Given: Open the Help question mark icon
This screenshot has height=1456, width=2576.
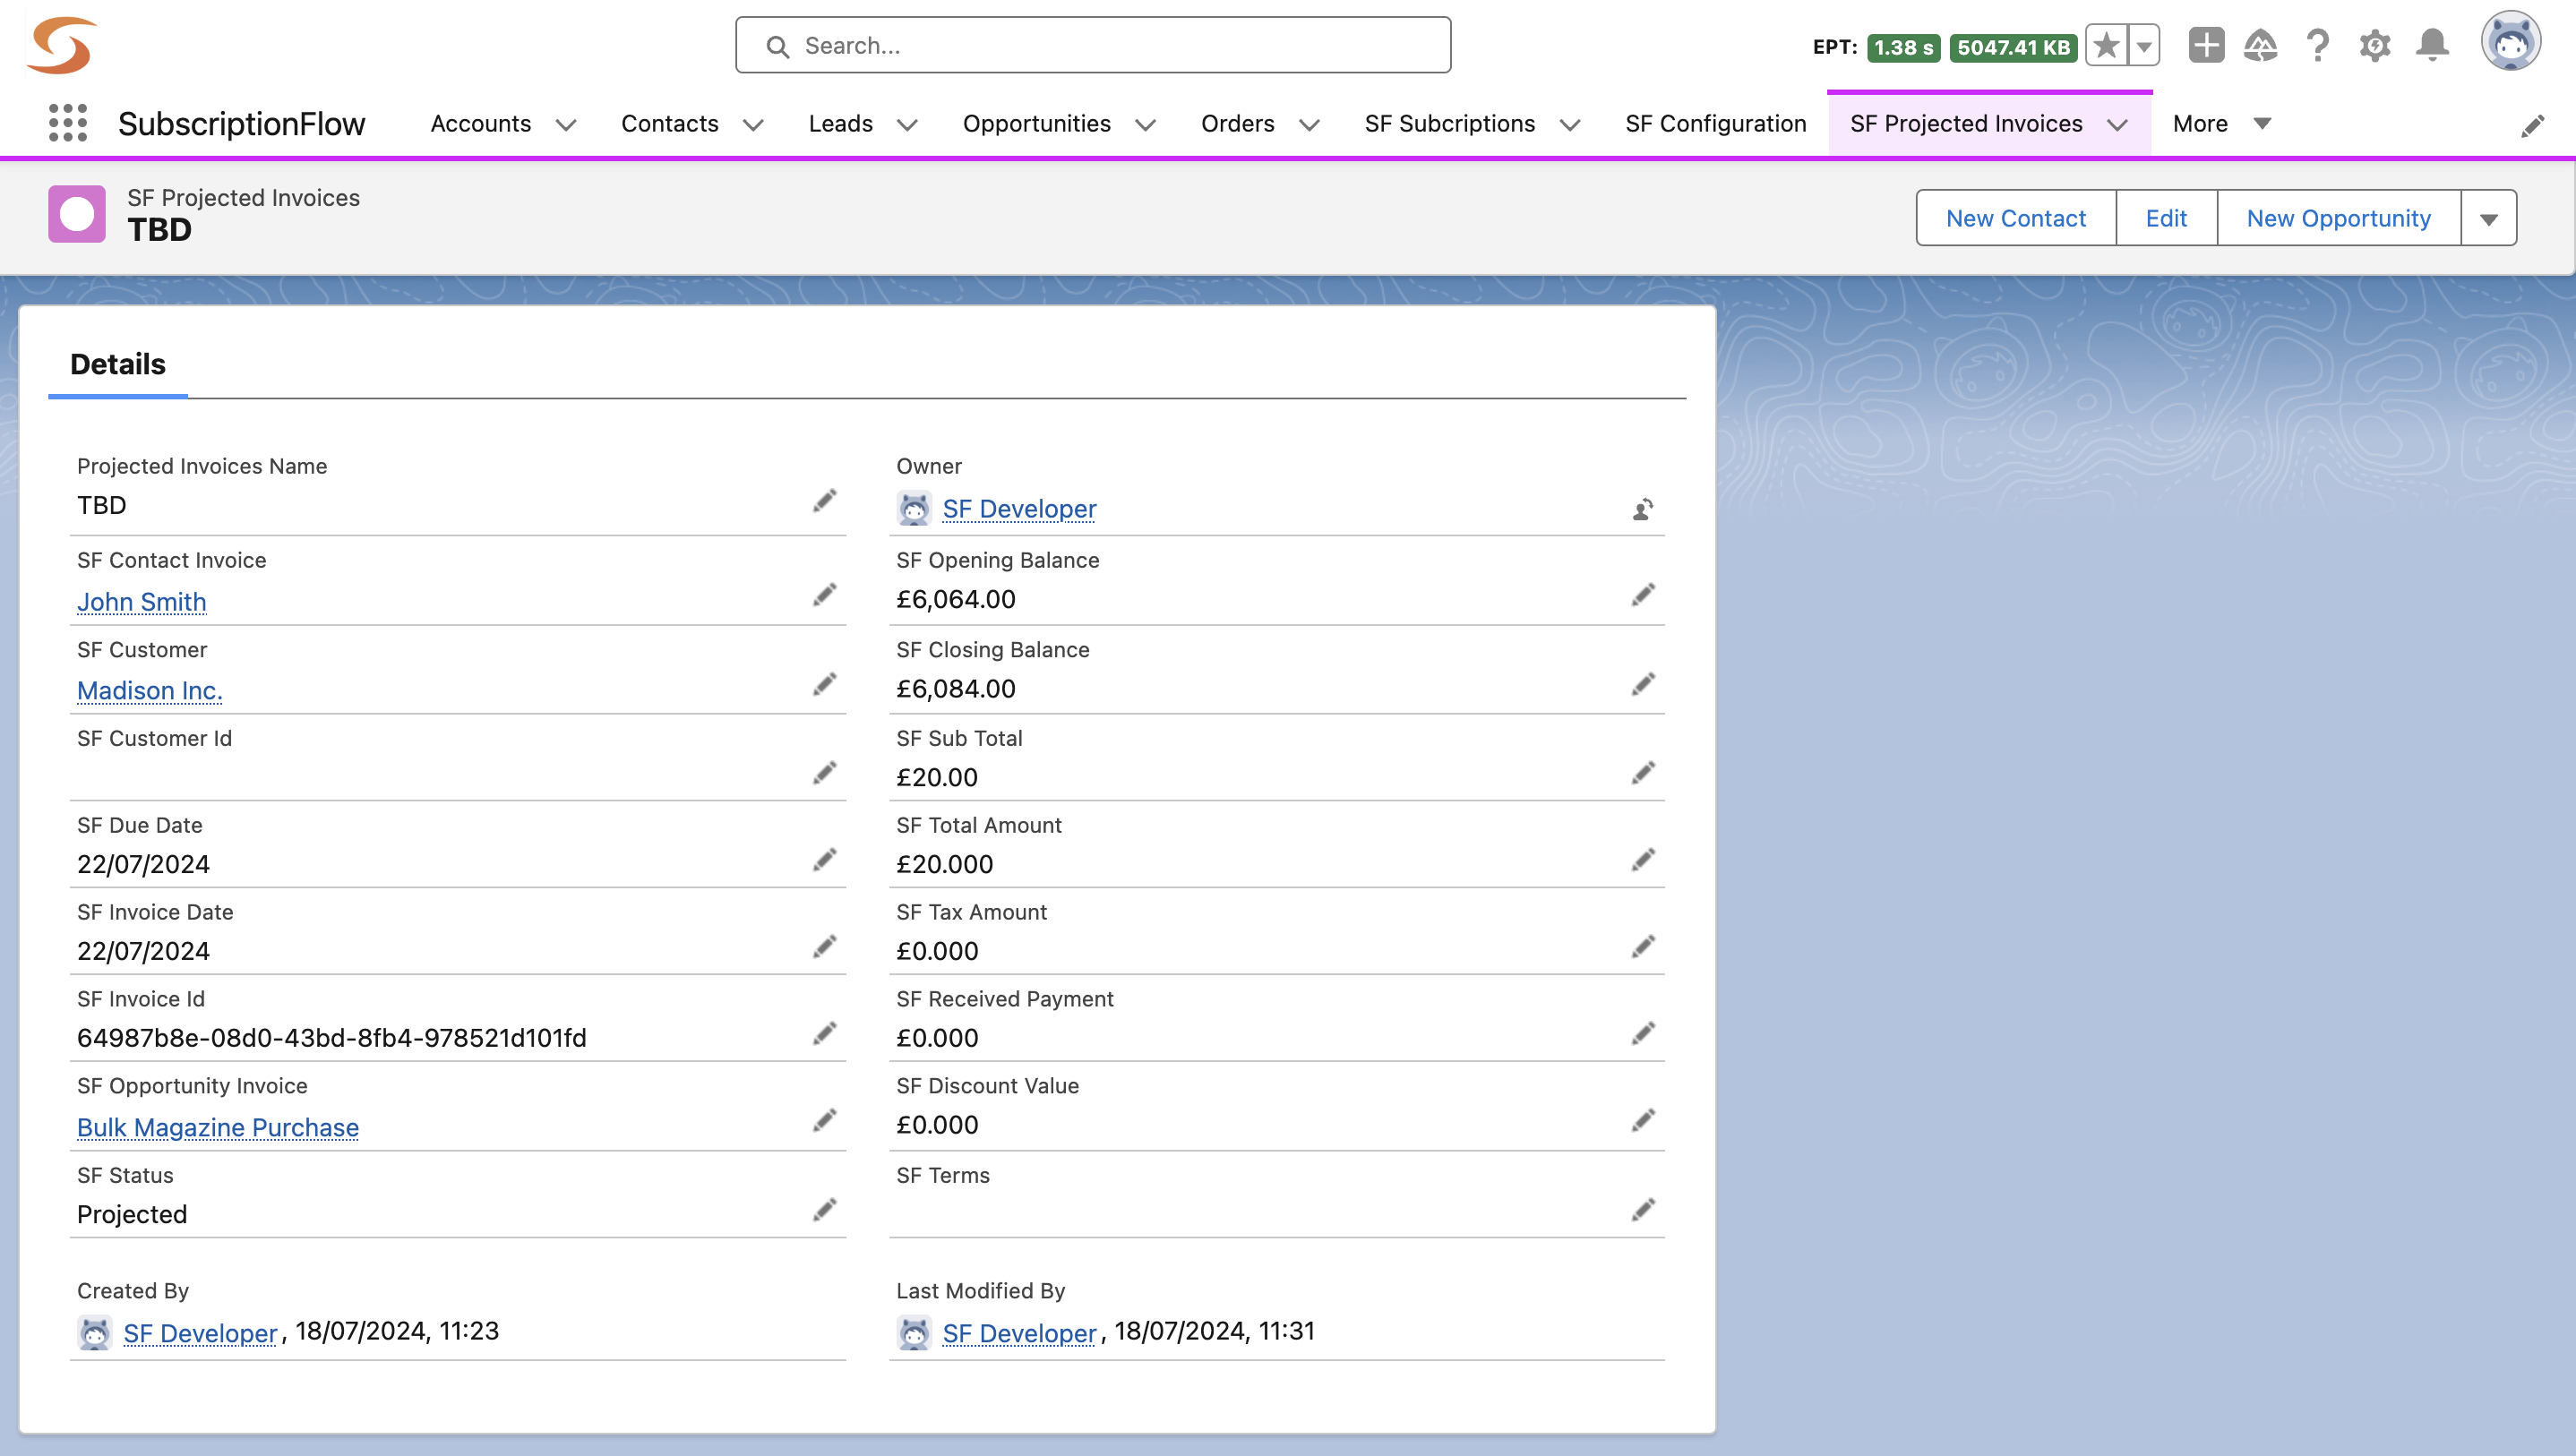Looking at the screenshot, I should (2317, 46).
